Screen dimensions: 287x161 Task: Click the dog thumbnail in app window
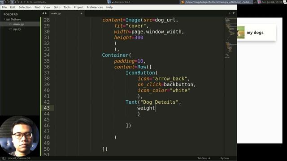(241, 32)
